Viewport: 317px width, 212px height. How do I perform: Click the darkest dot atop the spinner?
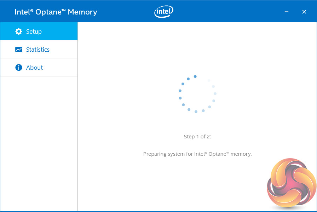click(195, 76)
